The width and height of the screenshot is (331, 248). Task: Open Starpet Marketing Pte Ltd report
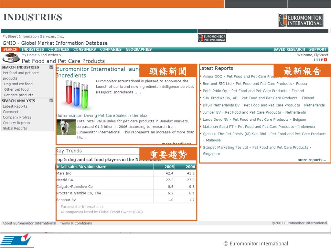pyautogui.click(x=257, y=150)
